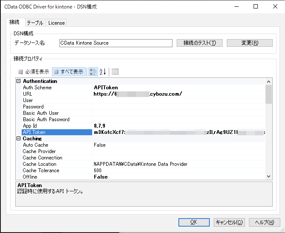Maximize the DSN configuration window
Screen dimensions: 285x233
(x=256, y=6)
